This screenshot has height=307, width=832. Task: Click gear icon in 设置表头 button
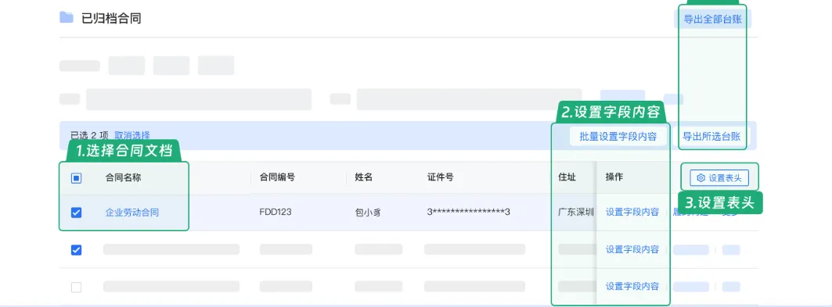coord(701,178)
